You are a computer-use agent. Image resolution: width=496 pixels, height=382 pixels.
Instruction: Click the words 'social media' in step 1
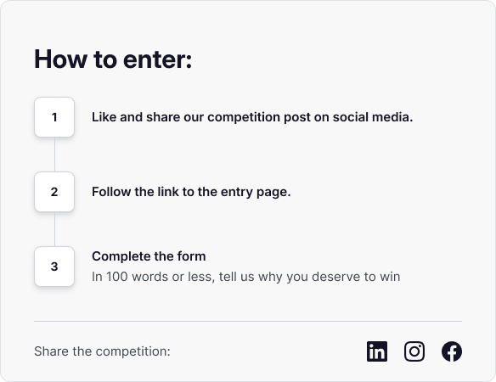click(x=373, y=117)
